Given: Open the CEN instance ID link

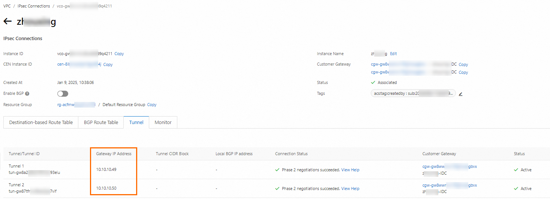Looking at the screenshot, I should coord(79,64).
